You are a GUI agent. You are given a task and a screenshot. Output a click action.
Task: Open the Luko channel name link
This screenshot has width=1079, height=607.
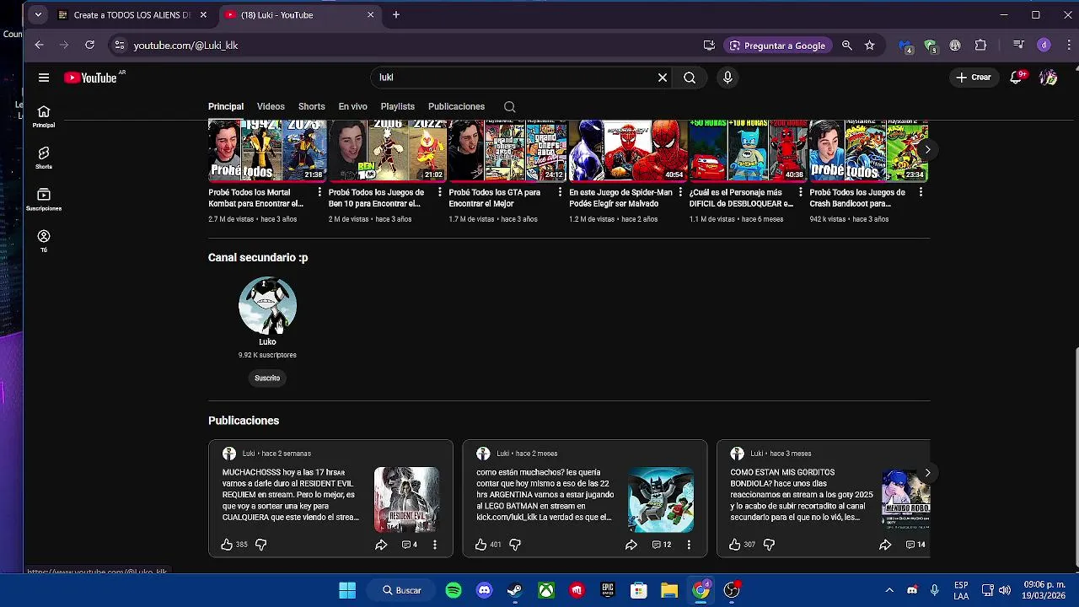coord(267,341)
